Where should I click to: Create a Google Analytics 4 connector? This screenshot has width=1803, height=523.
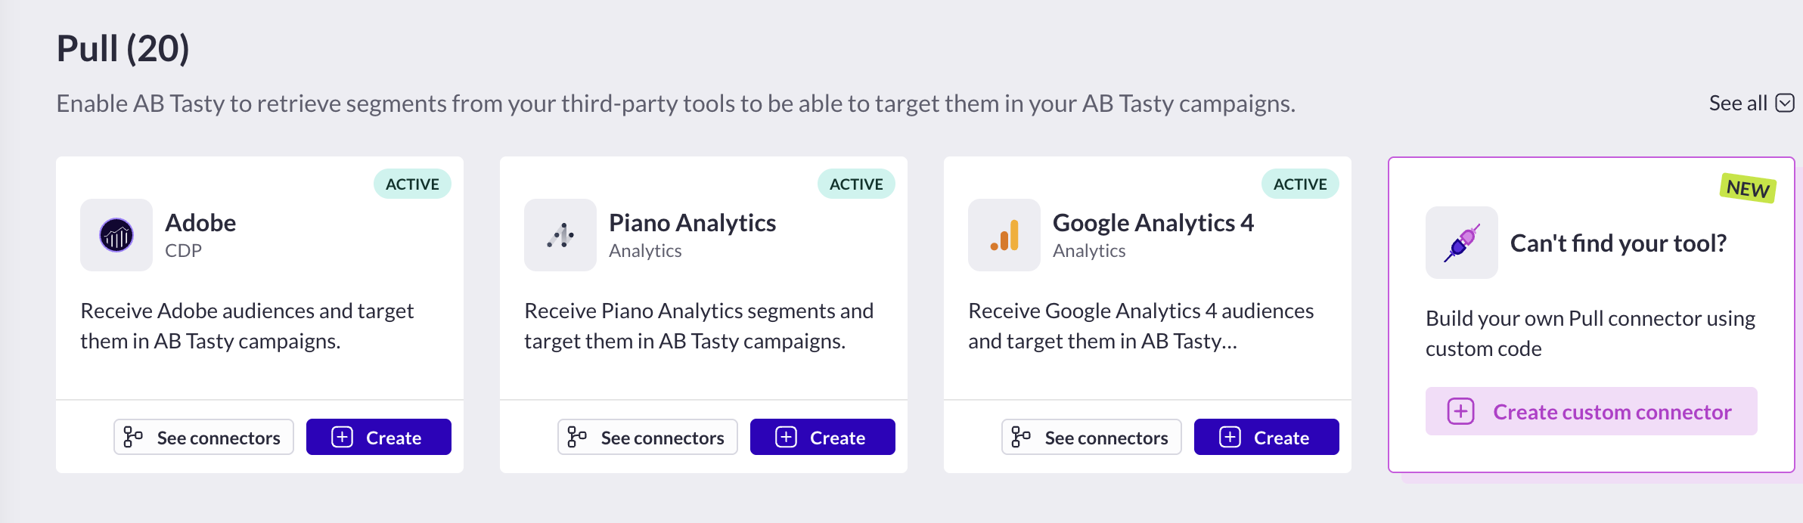coord(1266,438)
